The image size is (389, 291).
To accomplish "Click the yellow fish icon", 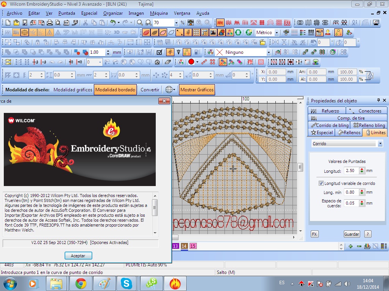I will coord(8,62).
